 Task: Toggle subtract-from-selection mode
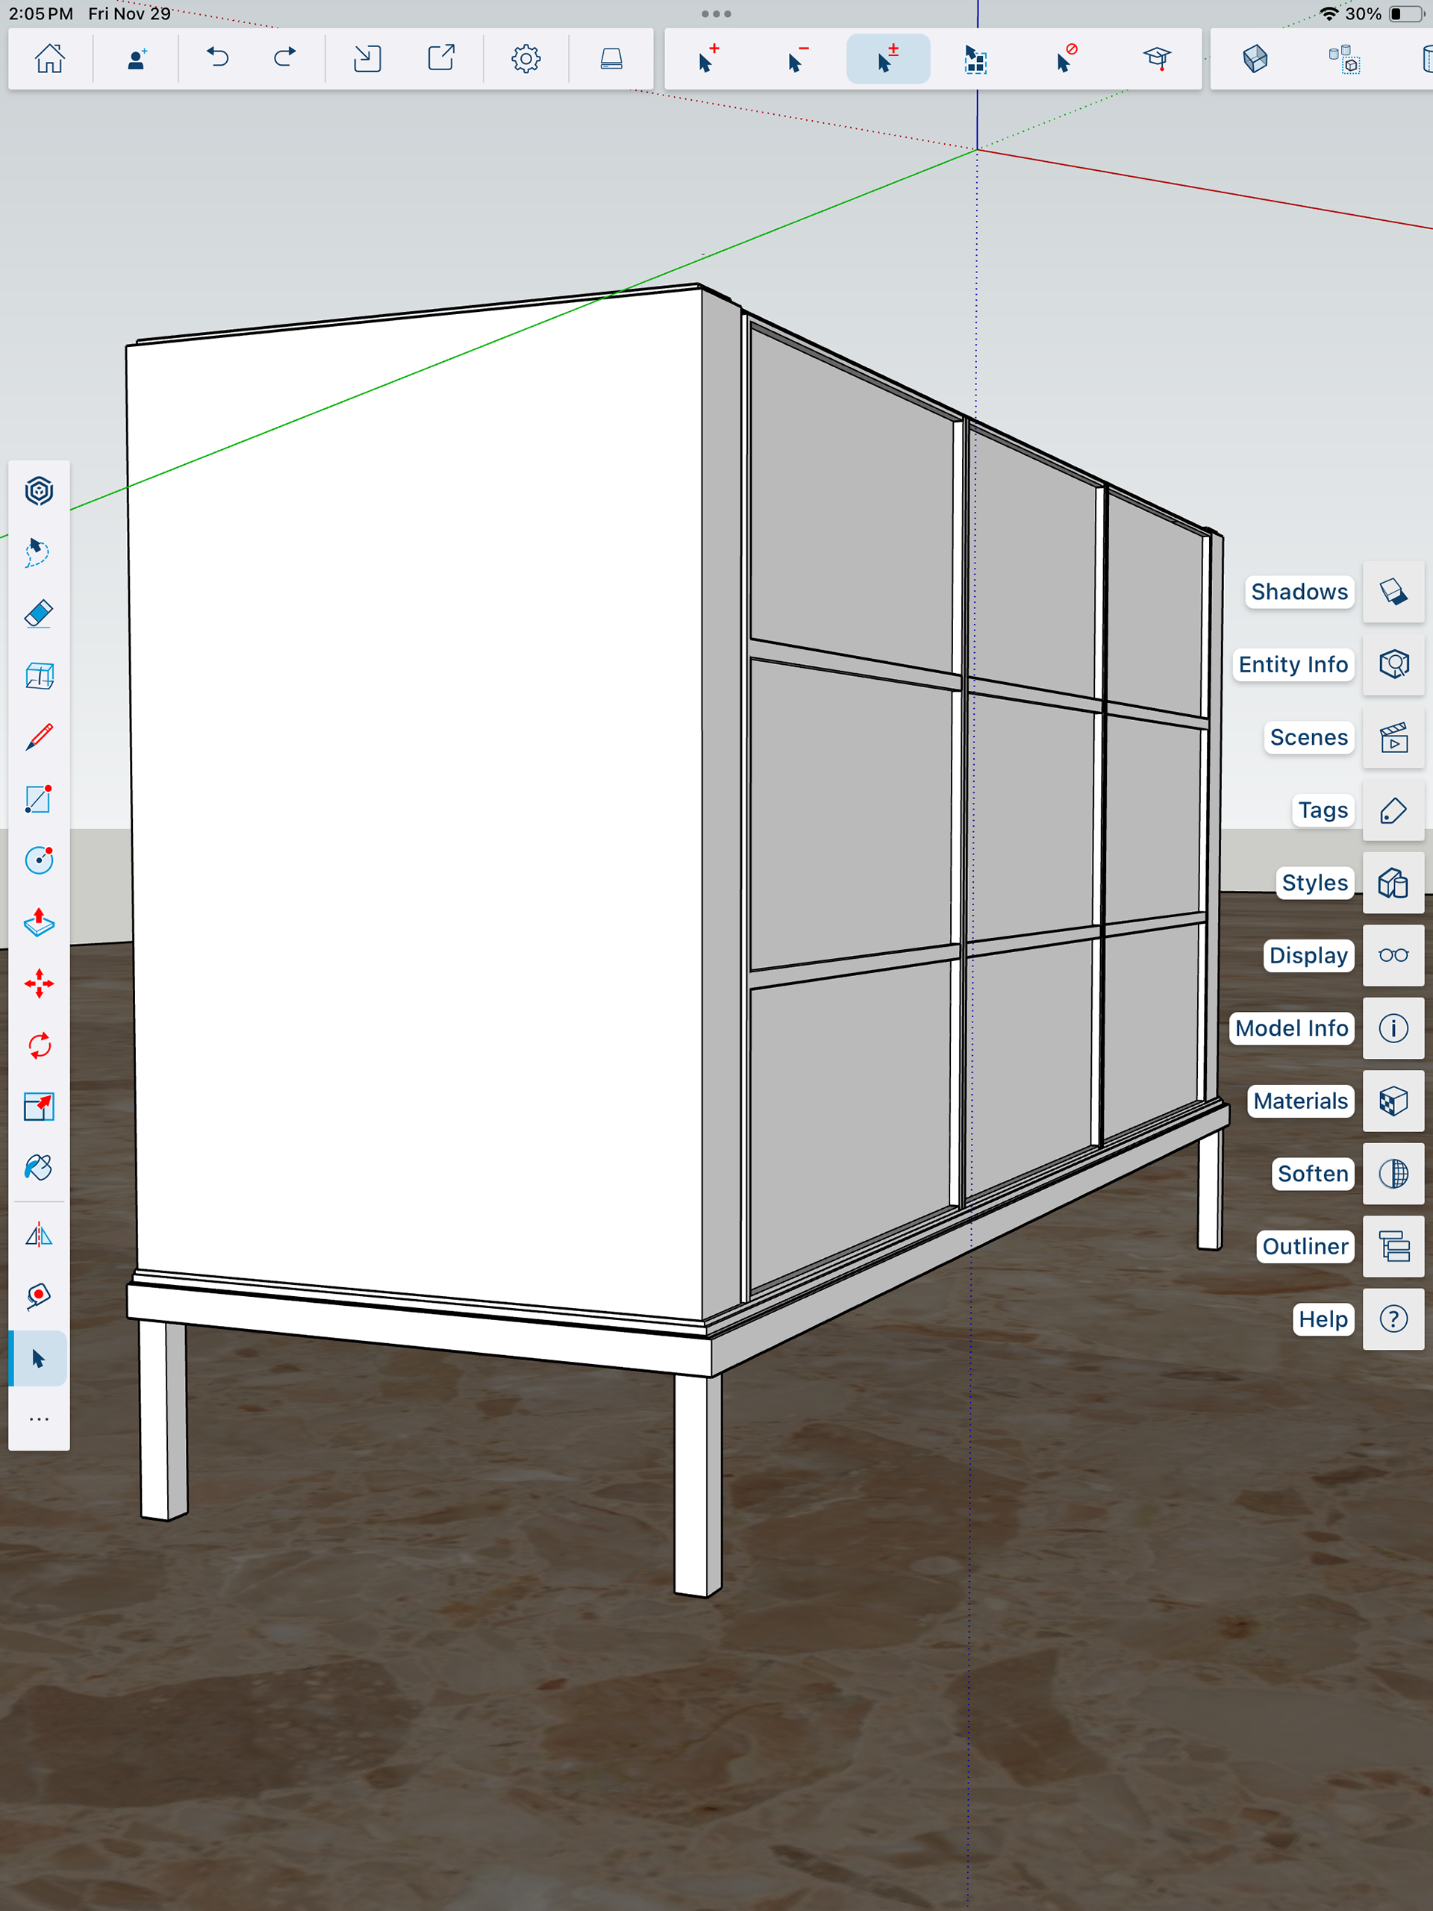tap(798, 59)
